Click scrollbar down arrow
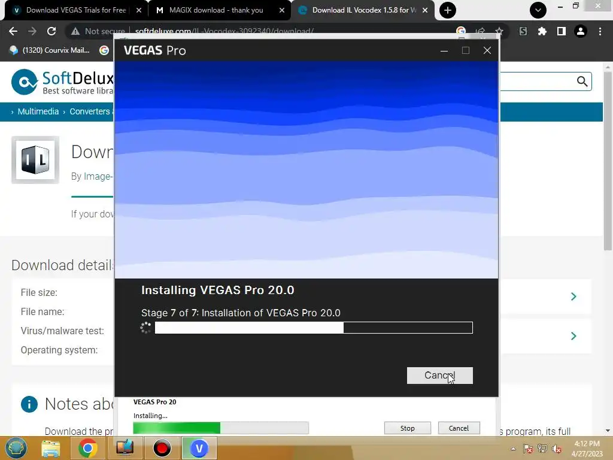Image resolution: width=613 pixels, height=460 pixels. coord(608,430)
